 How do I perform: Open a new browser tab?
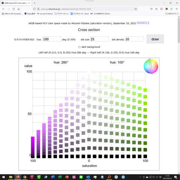point(34,3)
